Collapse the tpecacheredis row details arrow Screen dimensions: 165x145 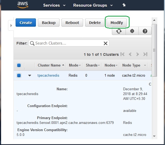[30, 76]
